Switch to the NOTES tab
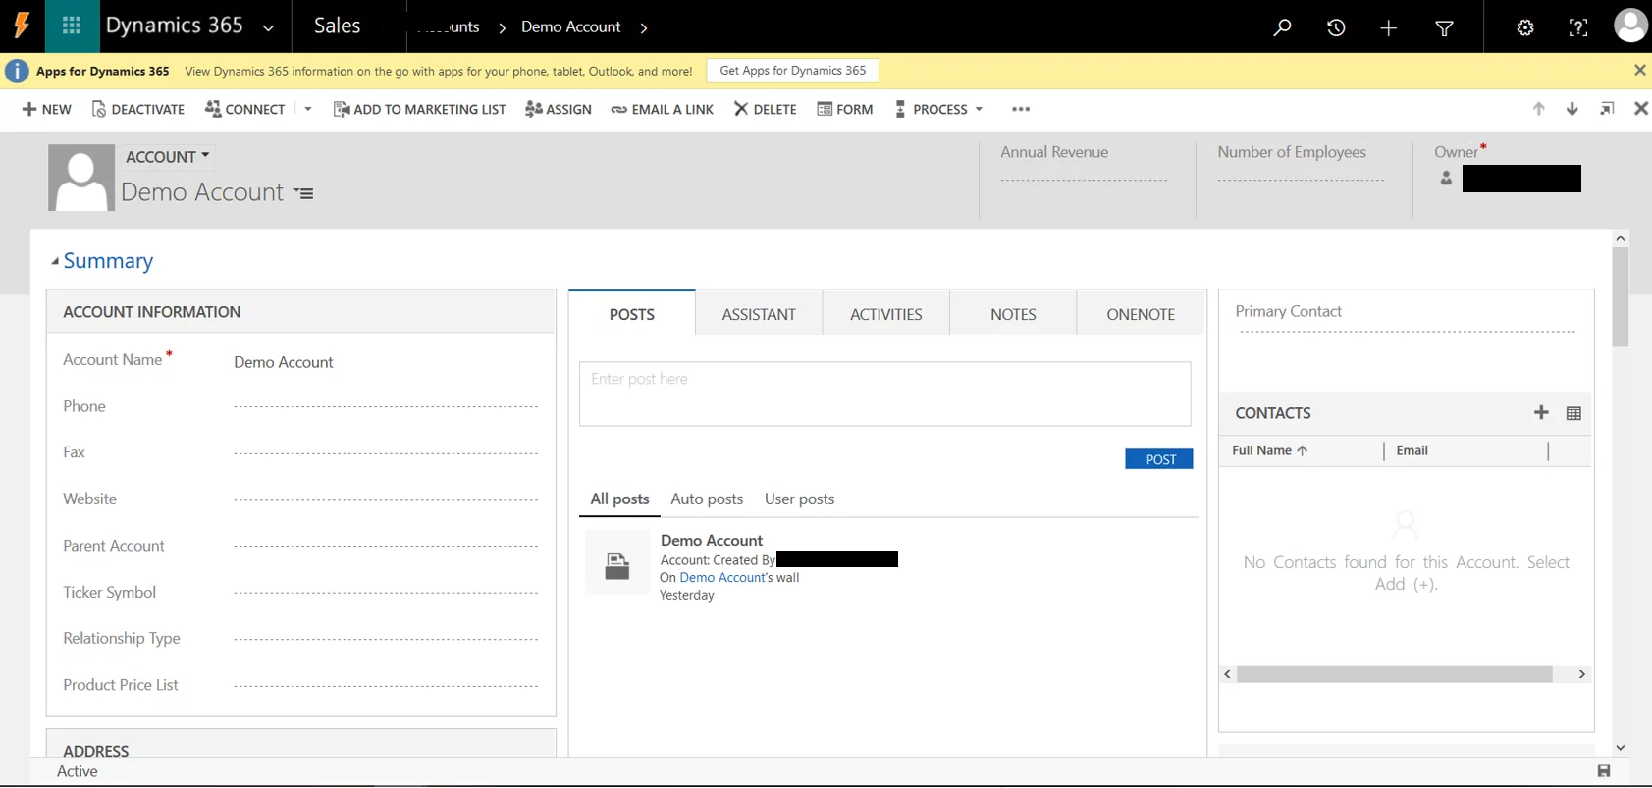Screen dimensions: 1652x788 pyautogui.click(x=1013, y=314)
